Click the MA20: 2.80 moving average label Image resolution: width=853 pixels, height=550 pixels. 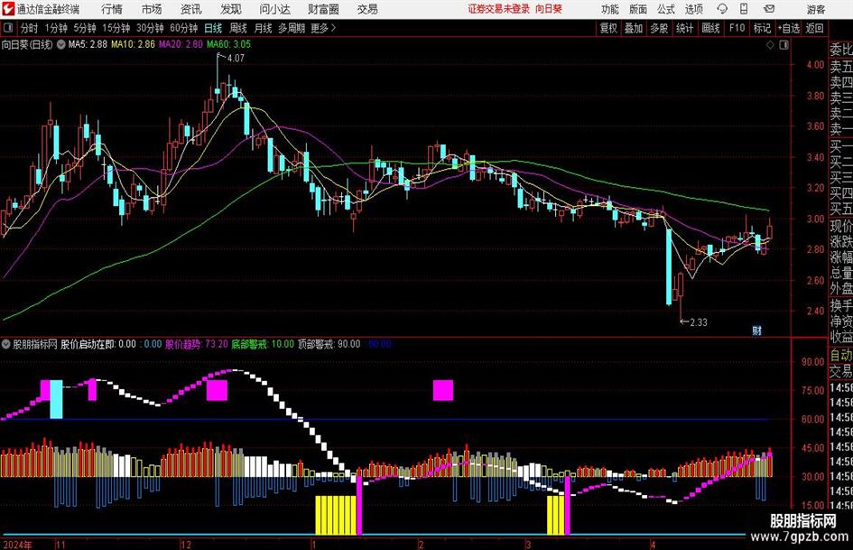(x=181, y=44)
